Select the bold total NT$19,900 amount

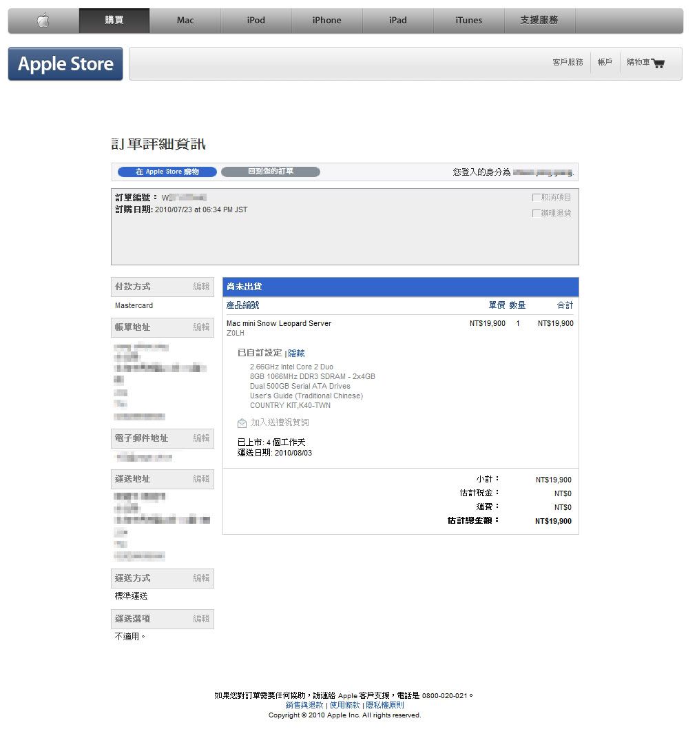554,521
